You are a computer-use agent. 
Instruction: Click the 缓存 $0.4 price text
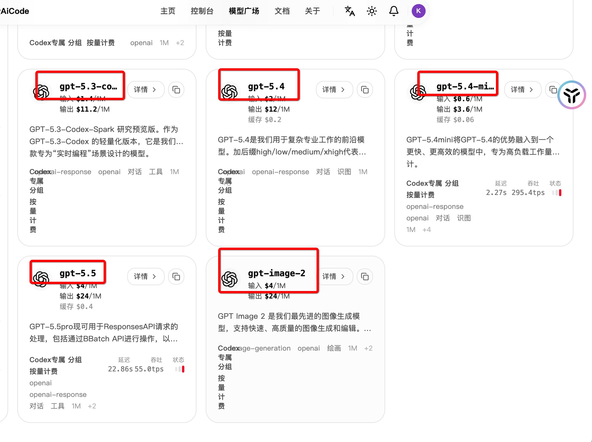point(76,307)
